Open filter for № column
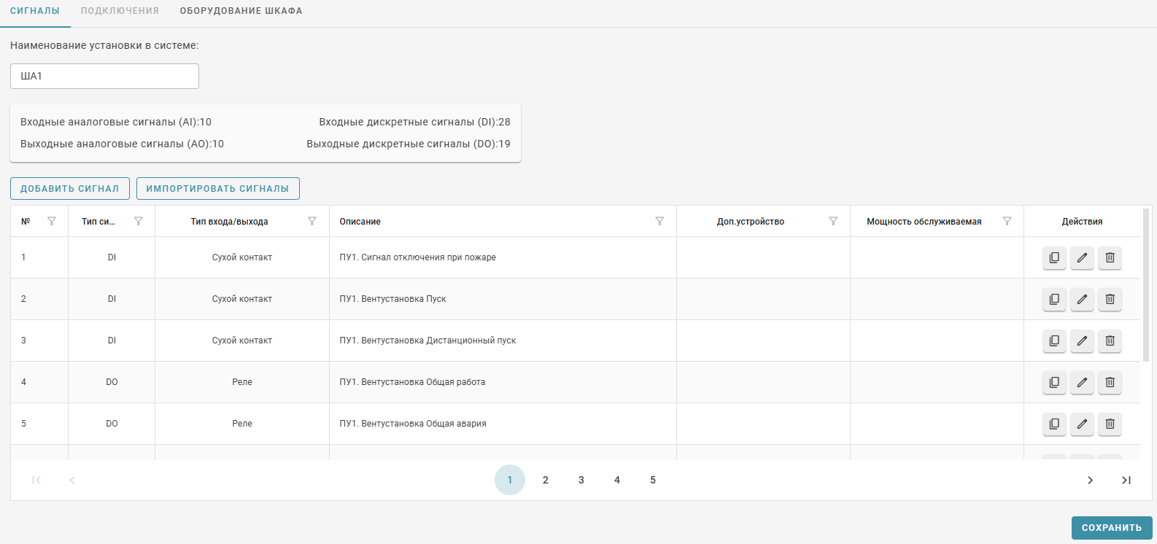Viewport: 1157px width, 544px height. (x=52, y=221)
